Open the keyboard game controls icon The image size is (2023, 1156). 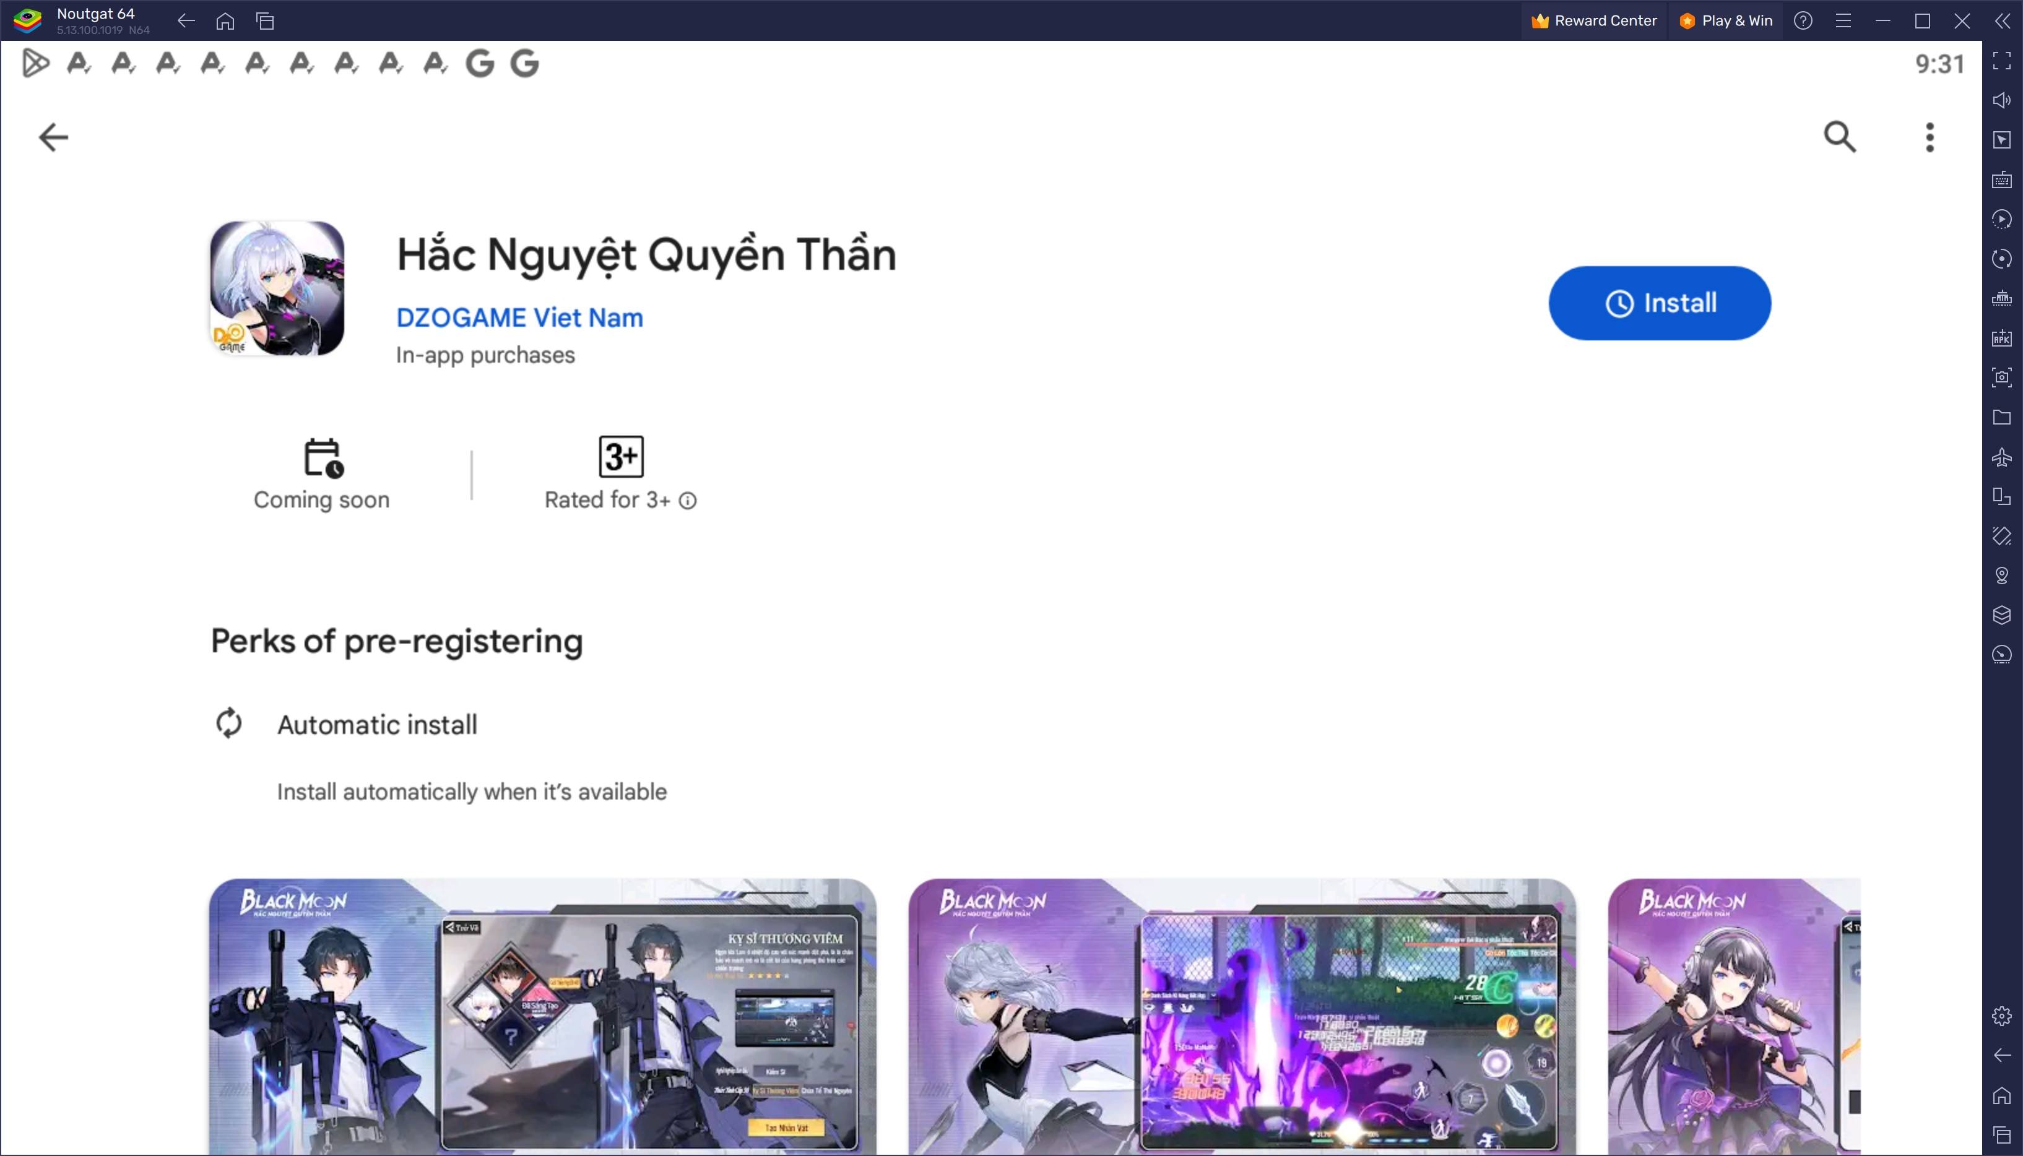coord(2001,179)
